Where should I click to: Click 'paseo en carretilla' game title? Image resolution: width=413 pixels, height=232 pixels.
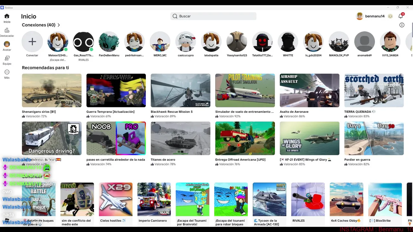[116, 159]
